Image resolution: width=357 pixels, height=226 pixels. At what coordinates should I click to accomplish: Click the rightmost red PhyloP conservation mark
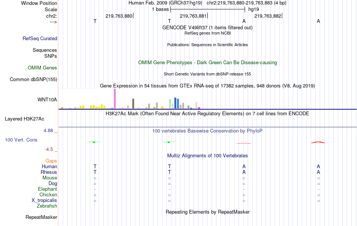[x=318, y=142]
